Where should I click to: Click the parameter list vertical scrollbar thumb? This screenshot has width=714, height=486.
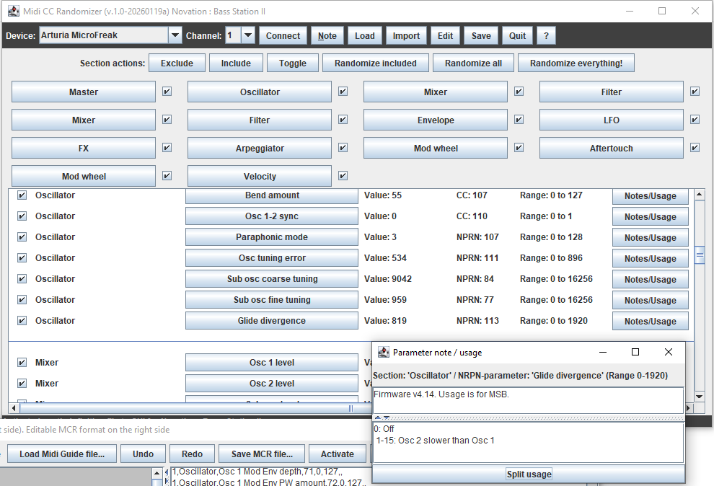pos(699,255)
